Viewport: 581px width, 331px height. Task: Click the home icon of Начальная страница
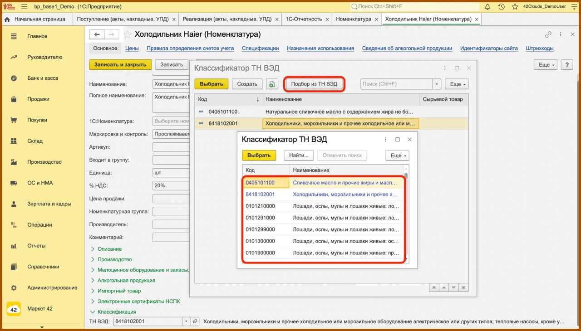point(7,19)
